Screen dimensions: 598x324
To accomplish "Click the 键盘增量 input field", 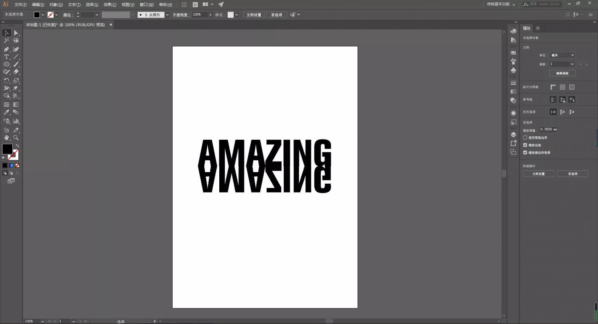I will tap(549, 130).
